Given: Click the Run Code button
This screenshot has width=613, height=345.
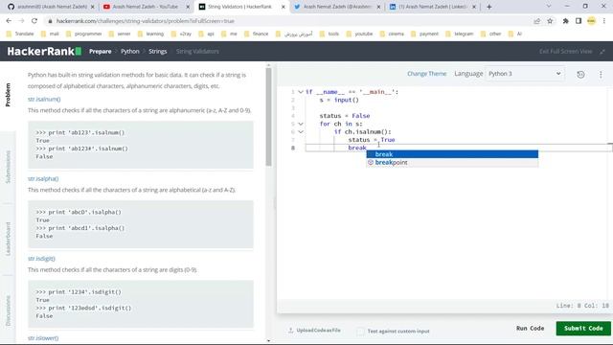Looking at the screenshot, I should coord(530,328).
